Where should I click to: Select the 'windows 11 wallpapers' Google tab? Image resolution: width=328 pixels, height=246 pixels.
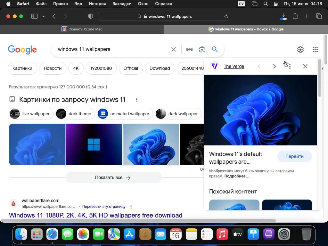pos(246,29)
